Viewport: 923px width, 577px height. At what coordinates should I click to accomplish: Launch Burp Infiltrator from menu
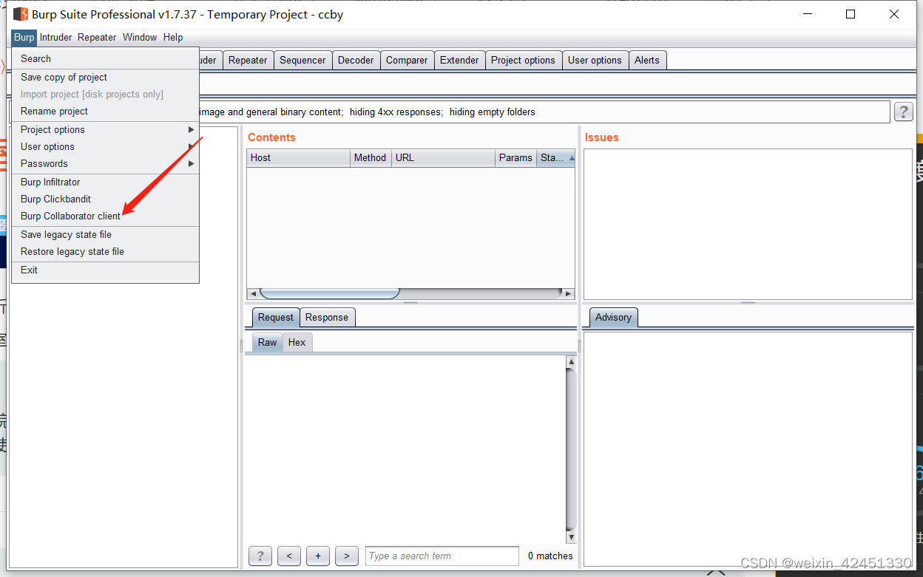click(105, 182)
